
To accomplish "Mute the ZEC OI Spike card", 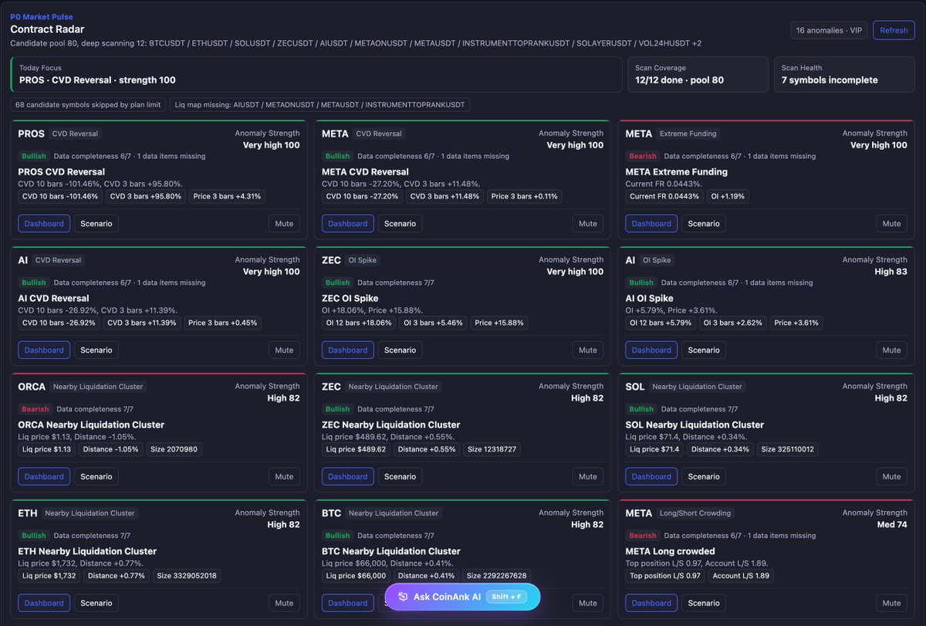I will coord(588,350).
